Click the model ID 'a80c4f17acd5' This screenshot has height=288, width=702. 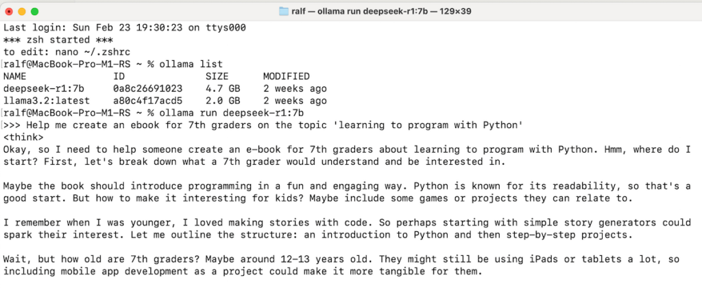coord(147,101)
